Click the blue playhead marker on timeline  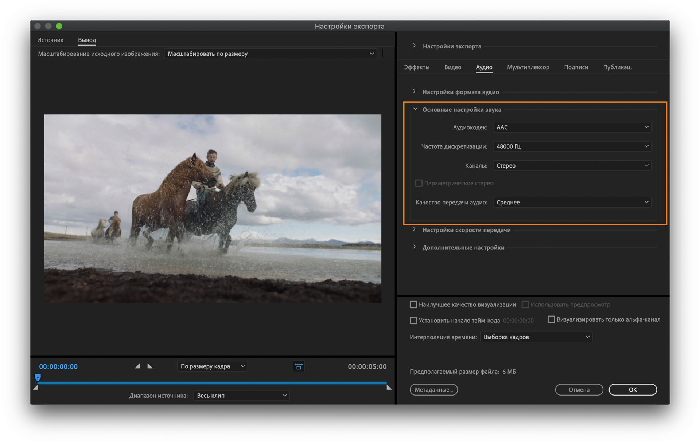[38, 377]
